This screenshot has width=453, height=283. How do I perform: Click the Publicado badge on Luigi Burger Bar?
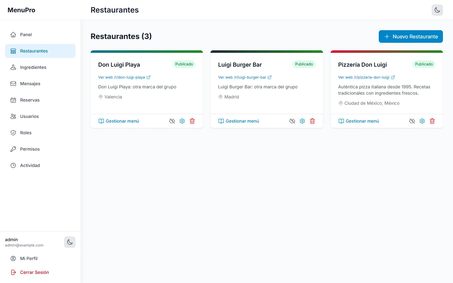pyautogui.click(x=304, y=64)
